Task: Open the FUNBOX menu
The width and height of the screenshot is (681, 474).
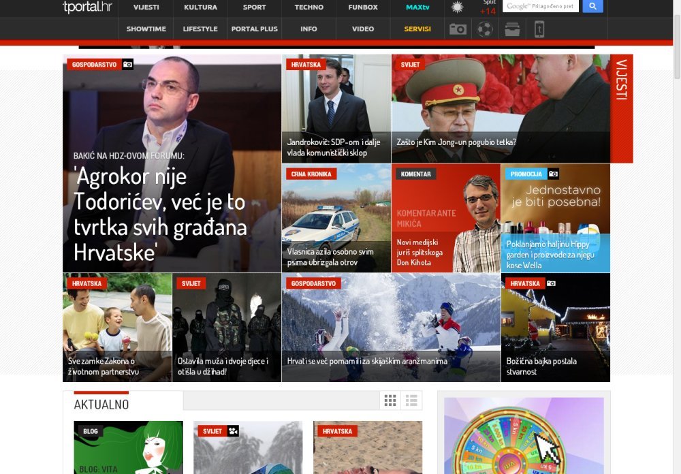Action: (x=363, y=7)
